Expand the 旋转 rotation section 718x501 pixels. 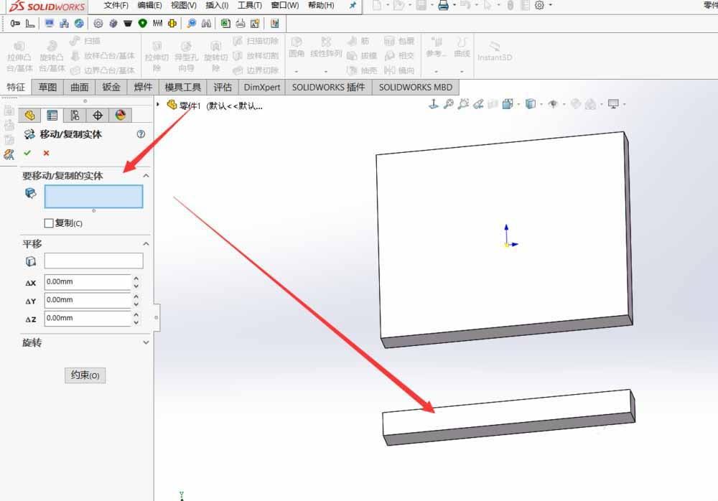147,342
